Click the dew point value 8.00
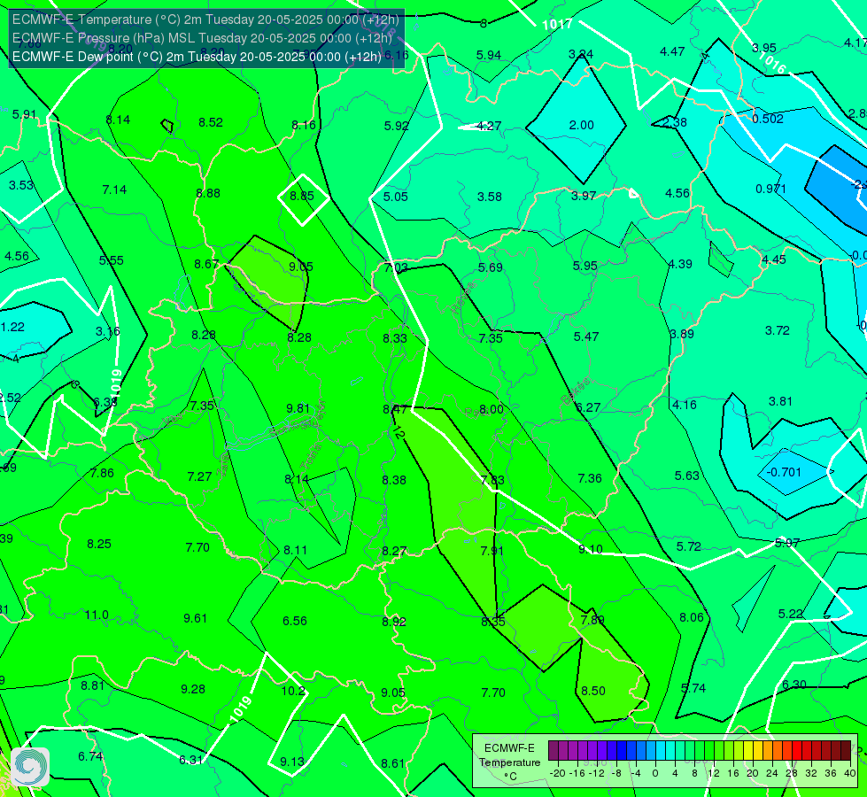Screen dimensions: 867x797 491,409
